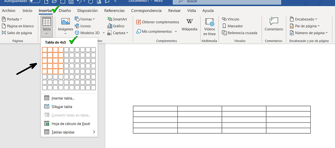Open the Mis complementos dropdown
The width and height of the screenshot is (335, 148).
click(157, 31)
